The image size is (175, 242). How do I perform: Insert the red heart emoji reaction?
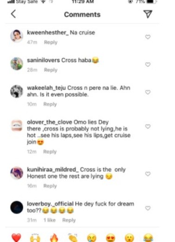(16, 237)
